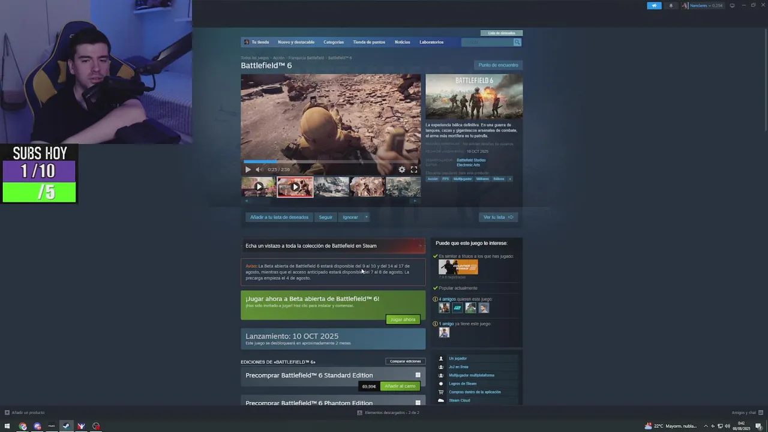768x432 pixels.
Task: Select the fifth screenshot thumbnail
Action: [x=403, y=187]
